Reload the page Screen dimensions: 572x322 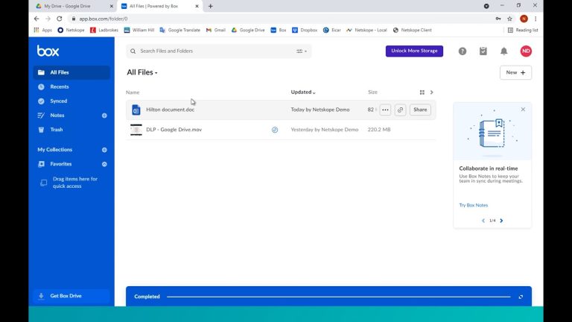pos(60,19)
